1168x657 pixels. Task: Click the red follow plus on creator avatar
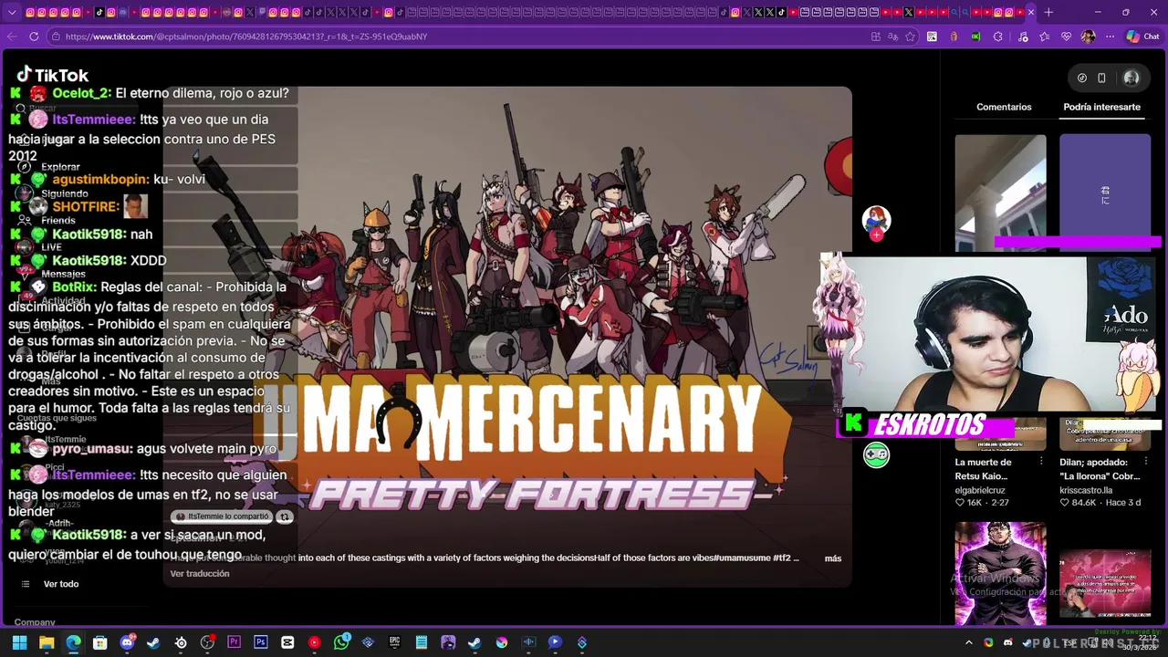pyautogui.click(x=876, y=235)
